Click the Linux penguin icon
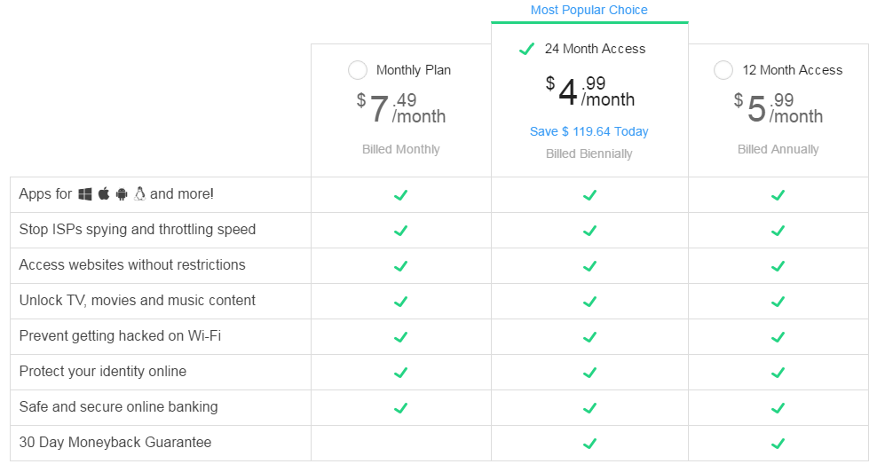Image resolution: width=877 pixels, height=472 pixels. 140,193
